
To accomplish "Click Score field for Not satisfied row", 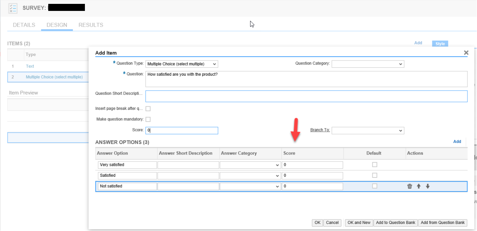I will [x=312, y=186].
